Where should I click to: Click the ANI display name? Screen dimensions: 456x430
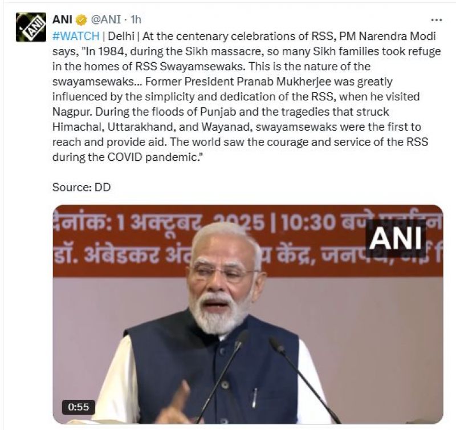(62, 20)
